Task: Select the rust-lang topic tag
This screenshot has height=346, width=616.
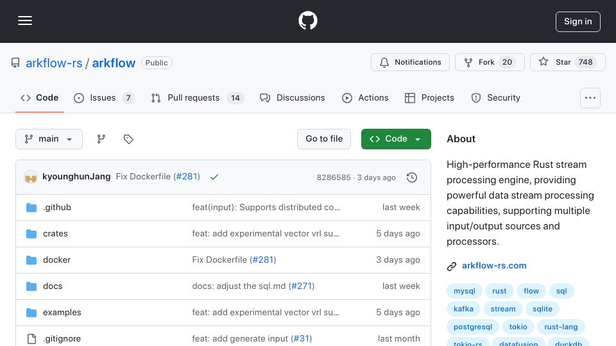Action: pos(561,327)
